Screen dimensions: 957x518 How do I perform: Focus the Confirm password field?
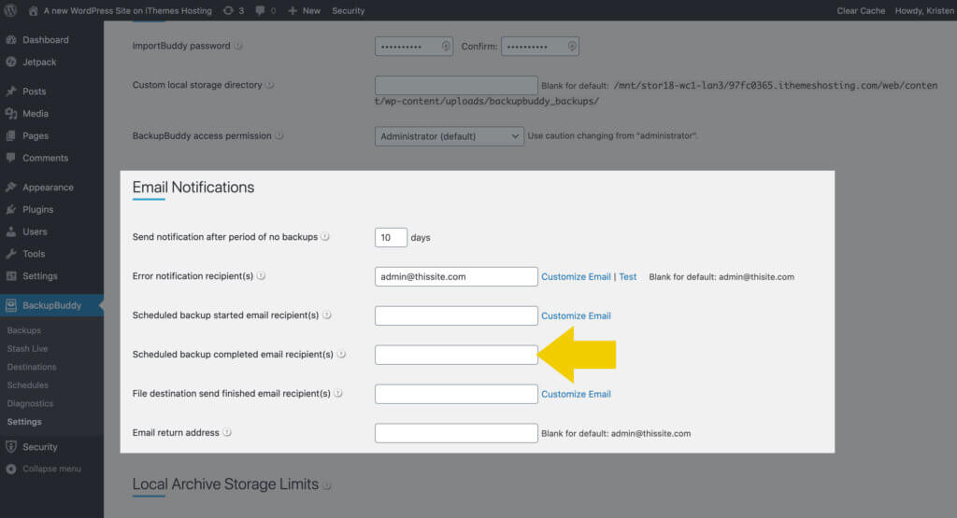tap(539, 47)
